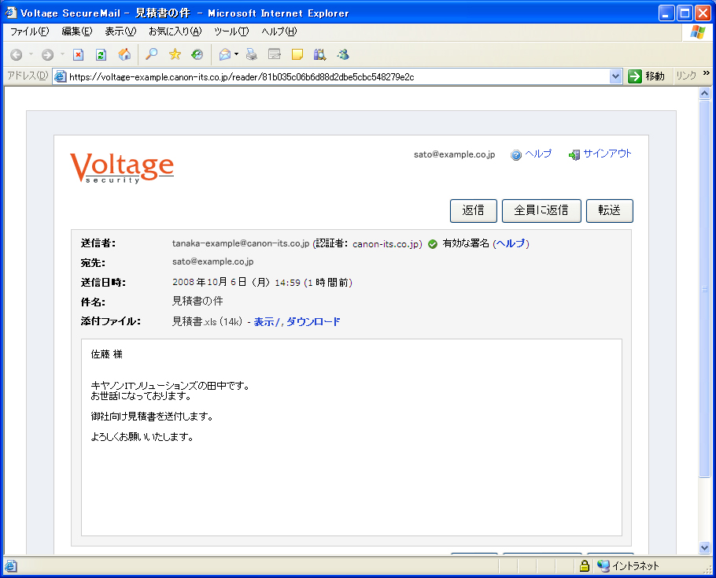Screen dimensions: 716x578
Task: Go back with the Back arrow icon
Action: click(x=17, y=55)
